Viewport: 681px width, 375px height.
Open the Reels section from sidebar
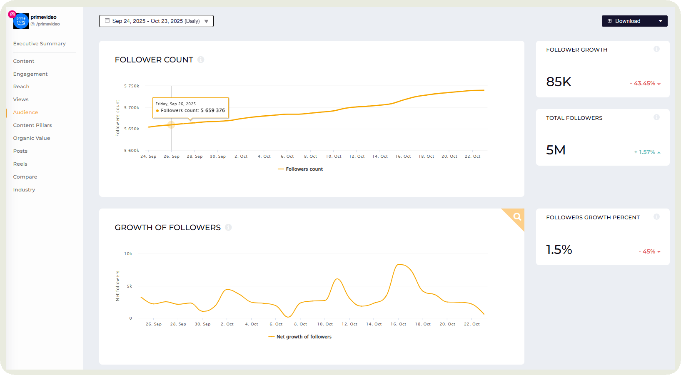click(x=20, y=164)
